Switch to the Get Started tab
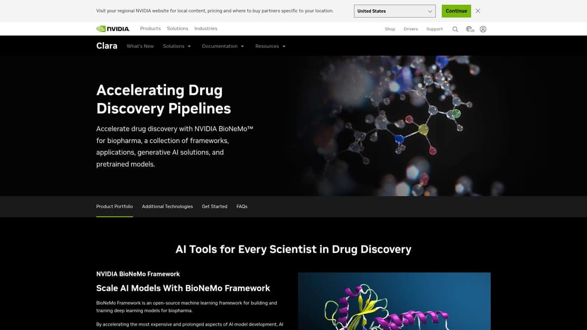The image size is (587, 330). 215,206
